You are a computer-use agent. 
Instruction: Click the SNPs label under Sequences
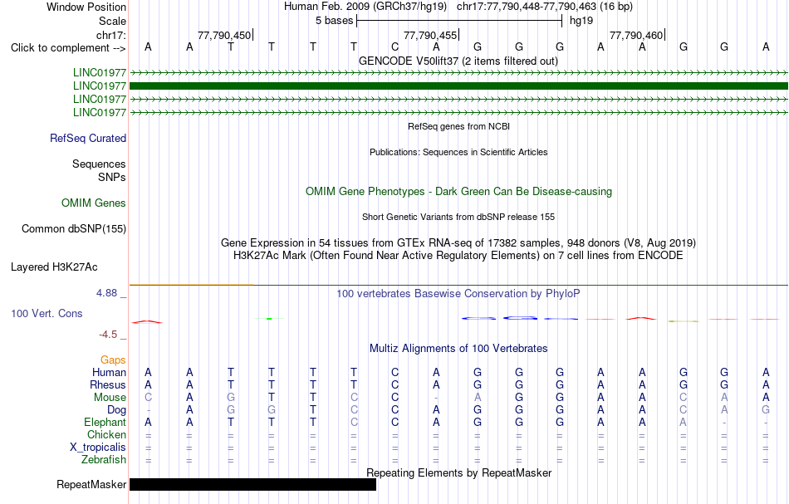tap(112, 177)
